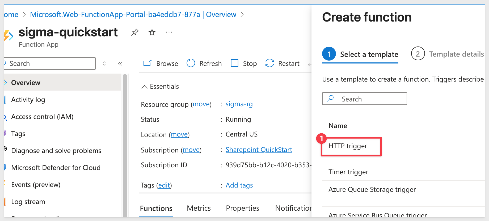Open Tags in the sidebar

click(62, 134)
